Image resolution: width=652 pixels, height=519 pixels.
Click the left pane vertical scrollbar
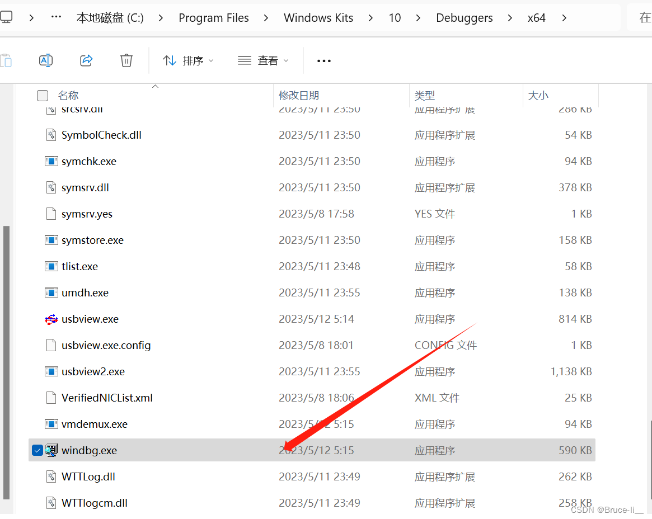6,362
